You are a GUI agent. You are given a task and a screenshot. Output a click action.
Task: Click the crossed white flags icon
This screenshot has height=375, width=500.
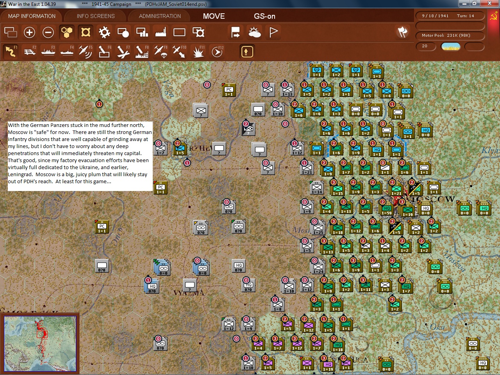click(402, 32)
